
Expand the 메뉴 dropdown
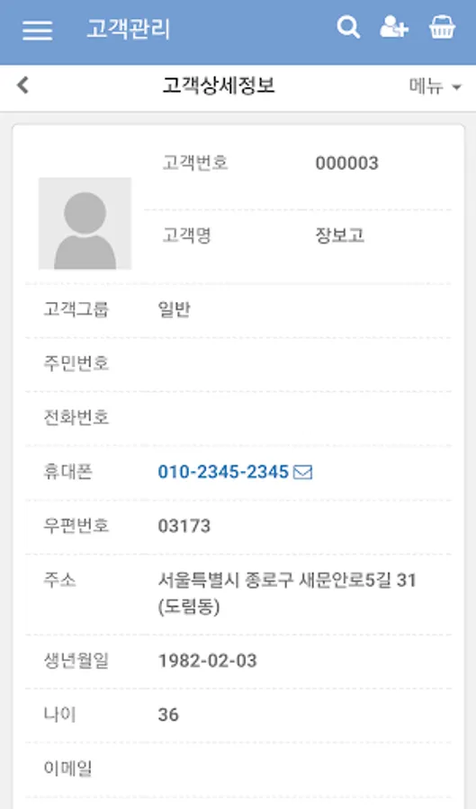pos(435,86)
